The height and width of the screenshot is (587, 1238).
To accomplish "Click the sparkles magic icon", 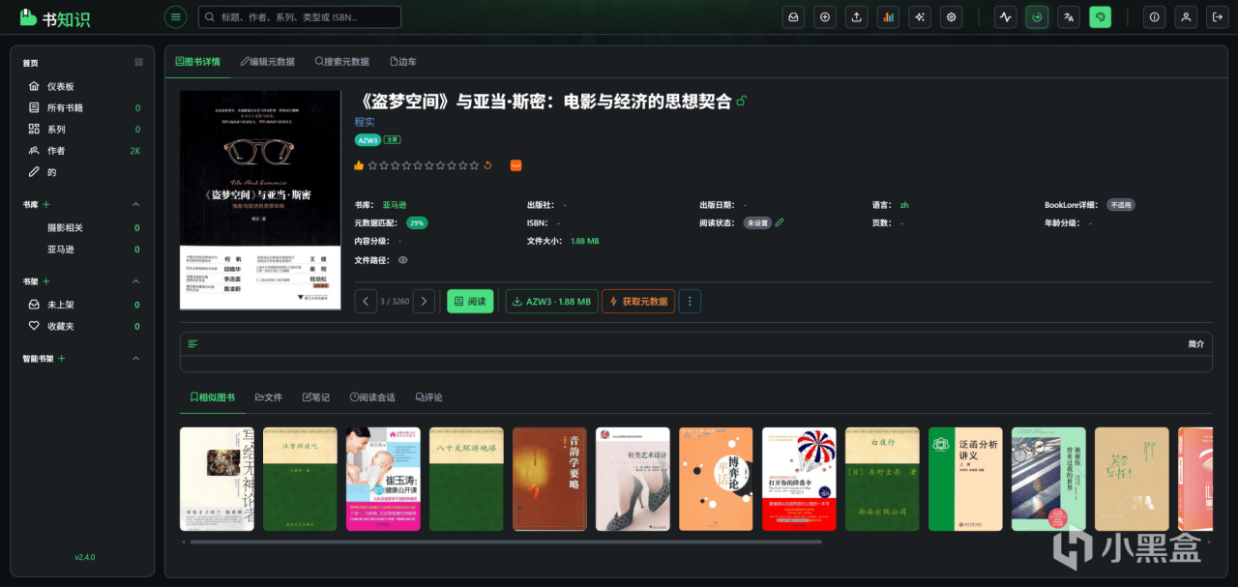I will click(920, 16).
